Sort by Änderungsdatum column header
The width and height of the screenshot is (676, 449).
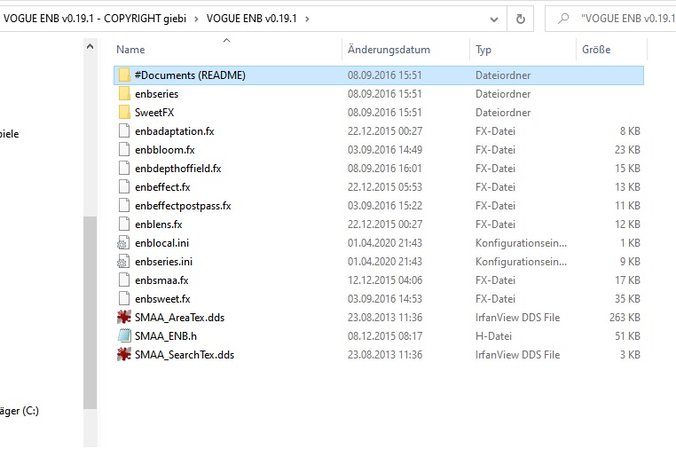389,50
